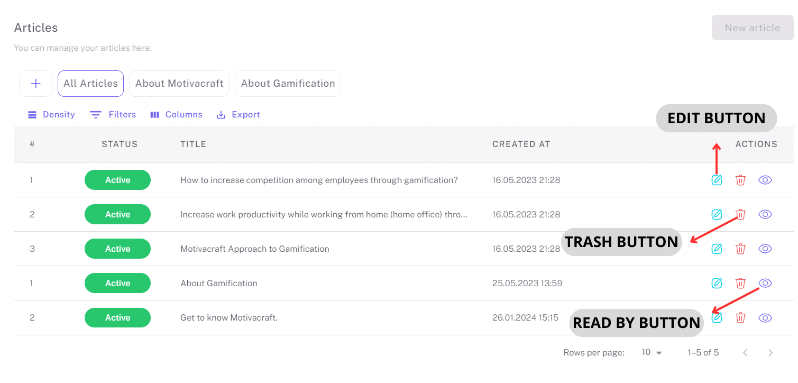Open the Columns selector
The width and height of the screenshot is (798, 383).
coord(176,115)
